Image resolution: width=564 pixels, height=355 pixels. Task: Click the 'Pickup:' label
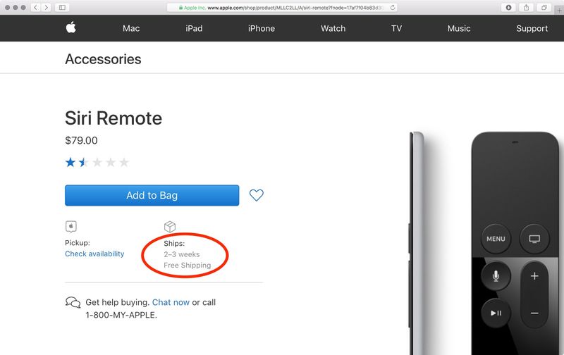pyautogui.click(x=78, y=242)
